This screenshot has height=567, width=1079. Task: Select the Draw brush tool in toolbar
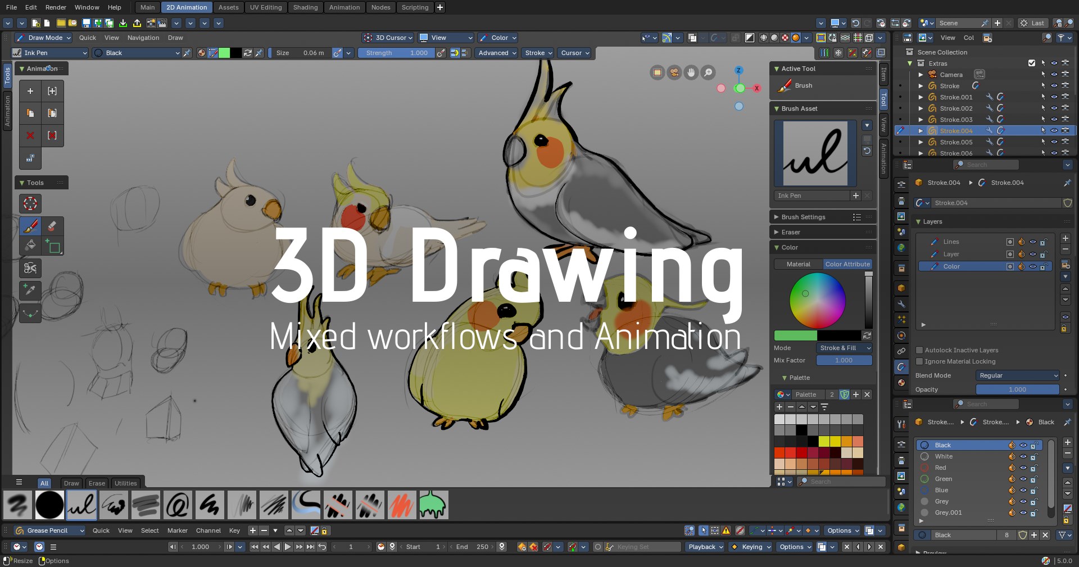tap(30, 226)
